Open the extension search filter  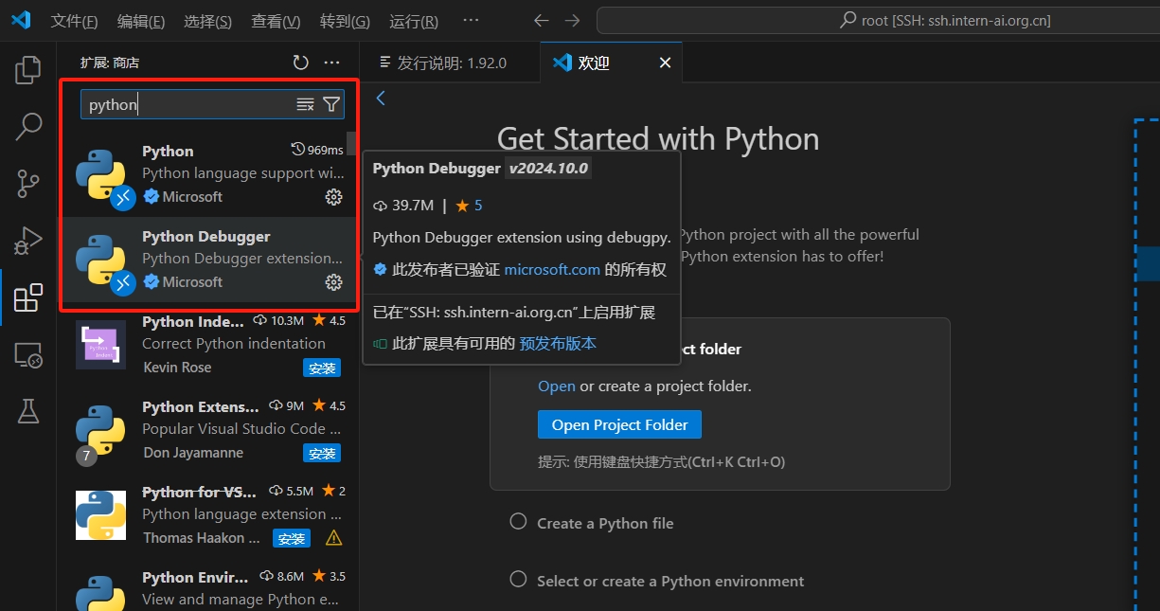point(330,104)
